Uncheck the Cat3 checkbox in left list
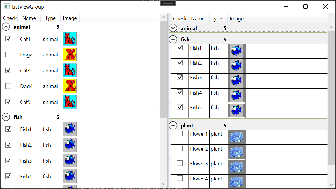 8,70
